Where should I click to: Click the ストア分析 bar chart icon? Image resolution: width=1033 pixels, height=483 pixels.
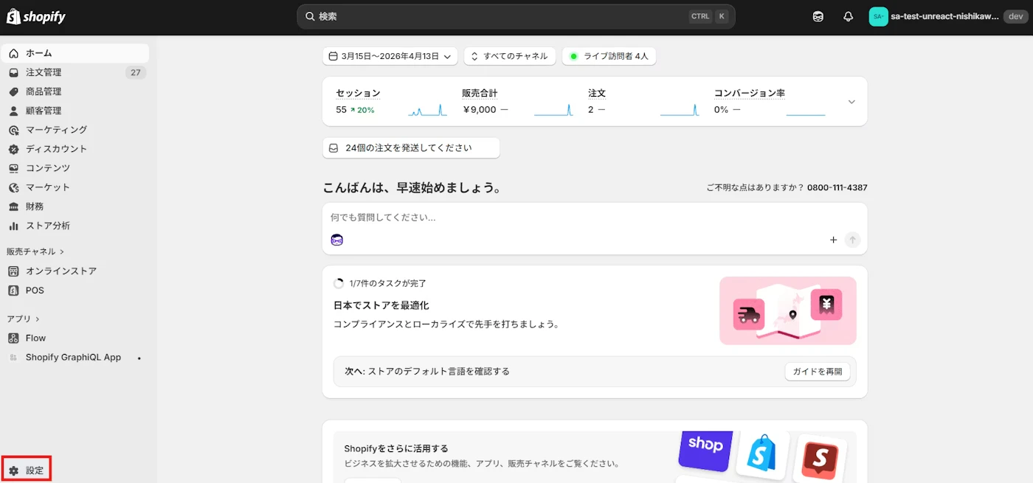13,226
